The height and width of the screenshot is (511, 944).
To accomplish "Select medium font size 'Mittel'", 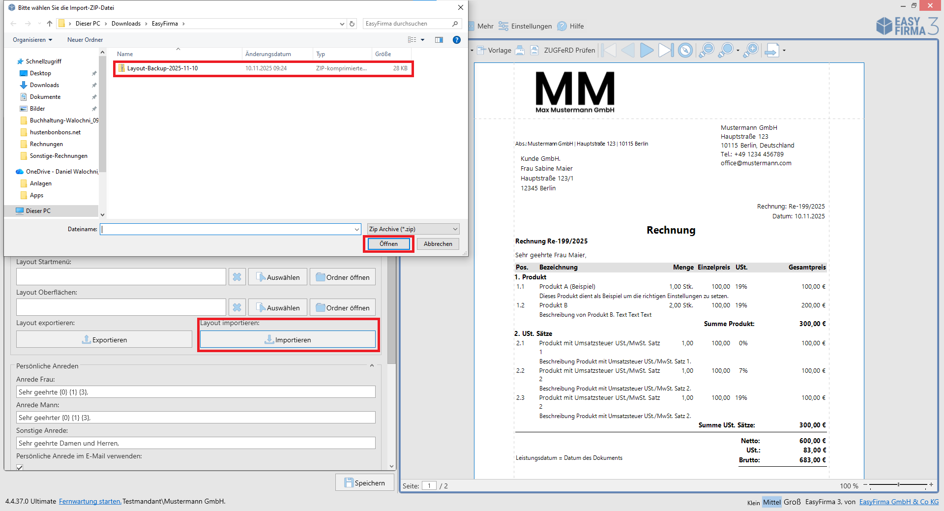I will click(x=771, y=502).
